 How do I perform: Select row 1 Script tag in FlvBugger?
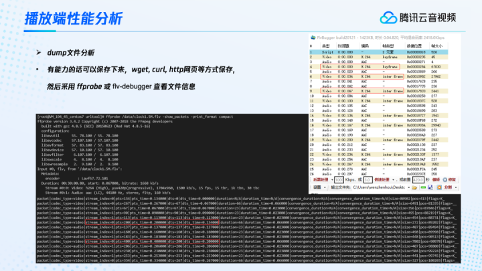(x=378, y=52)
